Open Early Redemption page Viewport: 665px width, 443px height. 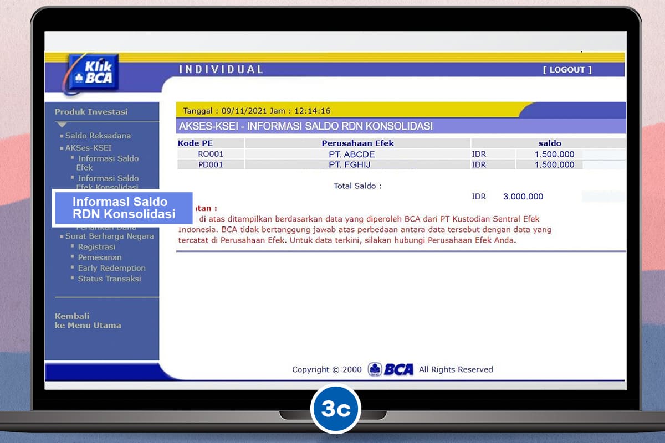point(111,268)
